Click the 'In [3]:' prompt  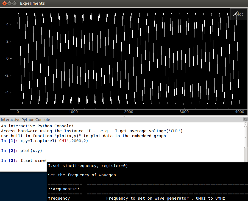click(x=9, y=160)
